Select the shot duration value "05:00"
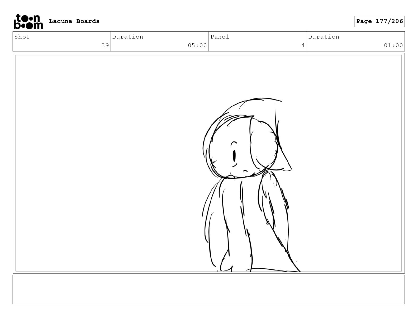 tap(197, 45)
